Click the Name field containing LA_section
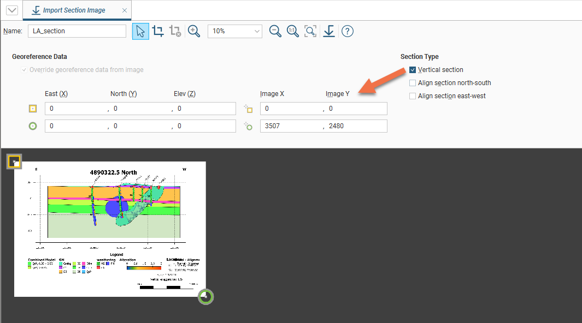The image size is (582, 323). pyautogui.click(x=77, y=31)
